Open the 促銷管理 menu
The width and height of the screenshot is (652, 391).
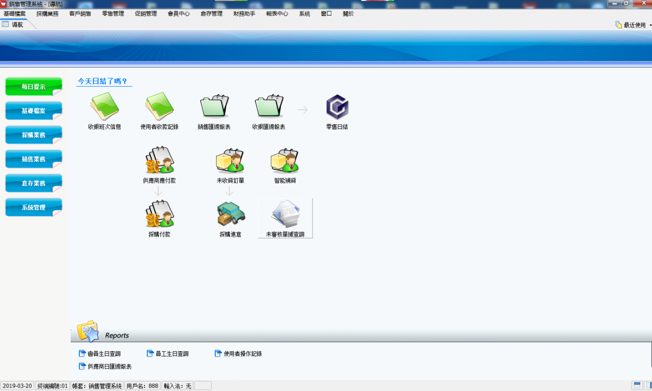click(146, 14)
